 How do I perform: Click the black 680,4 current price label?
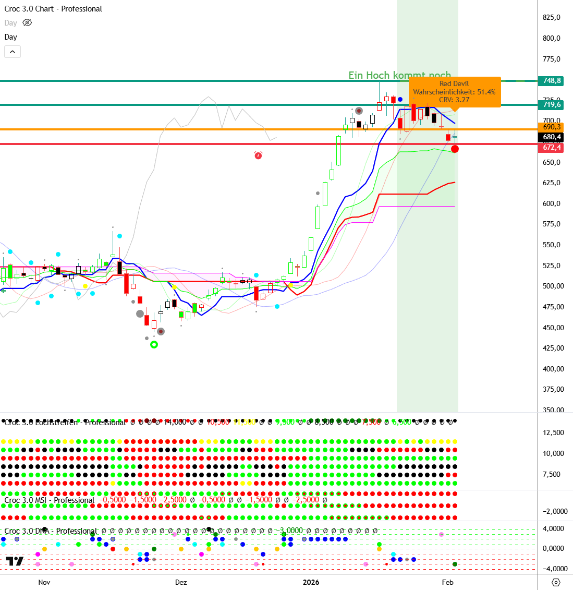click(x=552, y=137)
